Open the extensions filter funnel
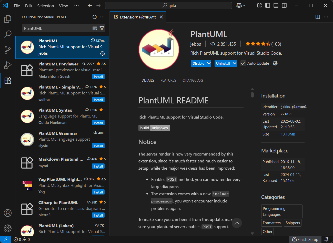The width and height of the screenshot is (333, 243). (x=102, y=28)
